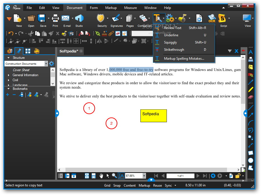Click the Pages toolbar icon
The width and height of the screenshot is (261, 195).
[x=129, y=18]
